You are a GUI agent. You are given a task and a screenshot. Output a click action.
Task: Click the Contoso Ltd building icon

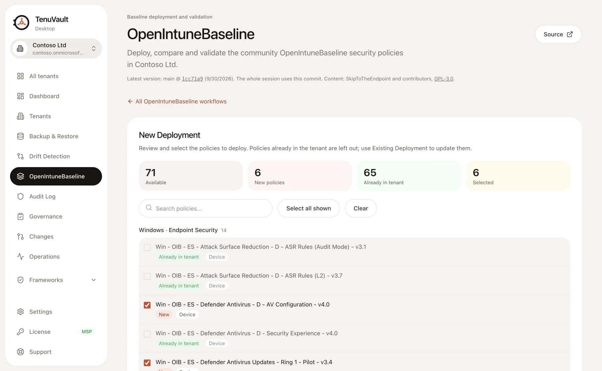(x=20, y=48)
